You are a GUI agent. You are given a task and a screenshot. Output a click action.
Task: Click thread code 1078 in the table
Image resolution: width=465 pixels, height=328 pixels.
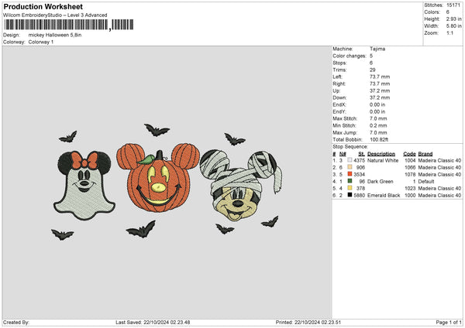click(410, 174)
